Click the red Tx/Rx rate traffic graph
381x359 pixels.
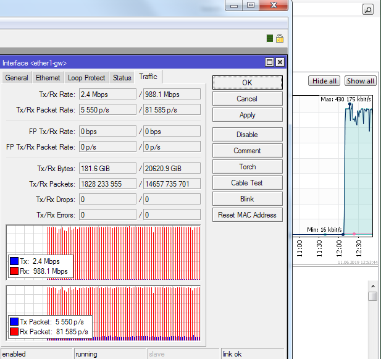(103, 253)
